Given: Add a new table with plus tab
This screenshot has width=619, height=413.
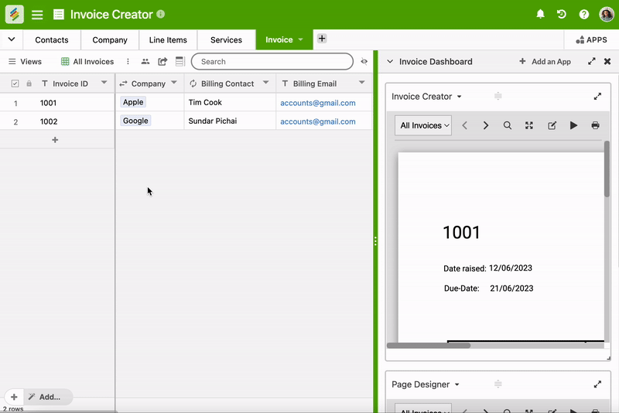Looking at the screenshot, I should pyautogui.click(x=322, y=38).
